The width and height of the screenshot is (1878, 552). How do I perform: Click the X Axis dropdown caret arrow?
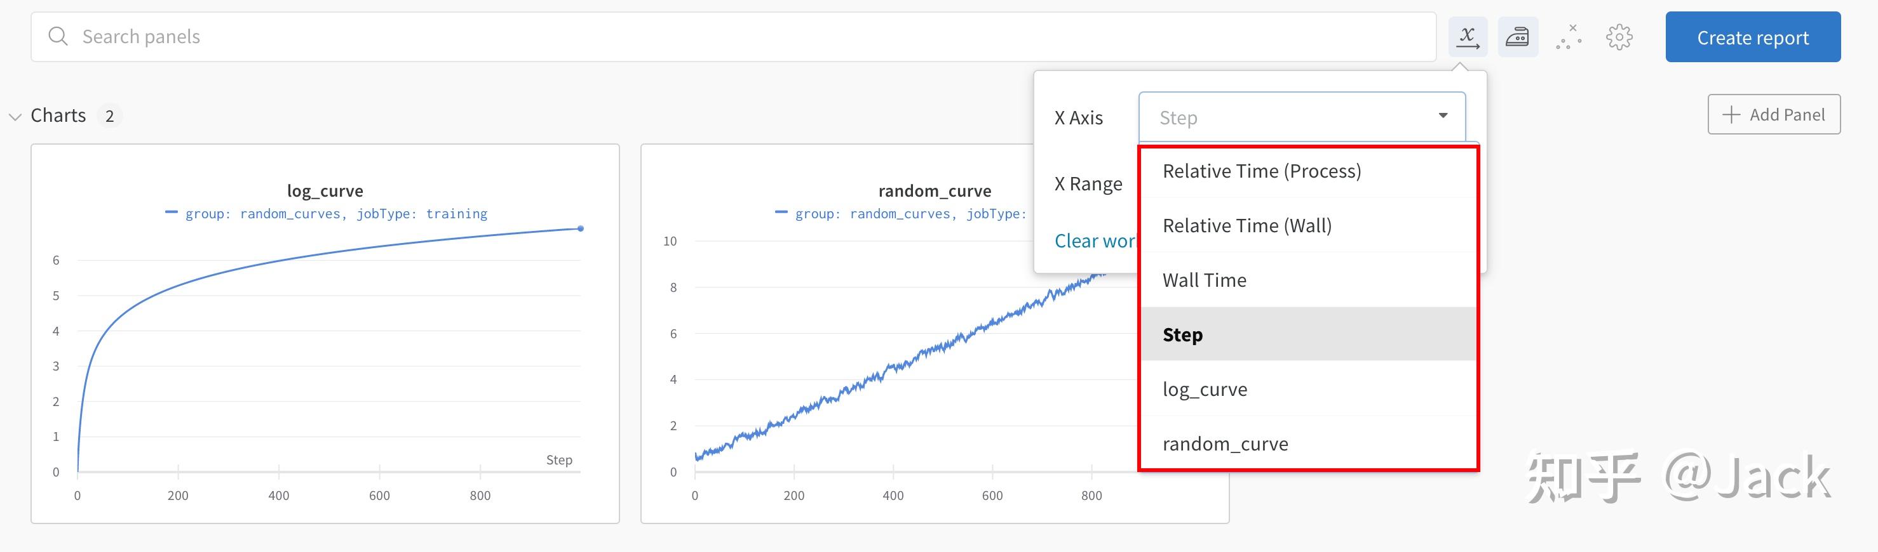click(1443, 115)
